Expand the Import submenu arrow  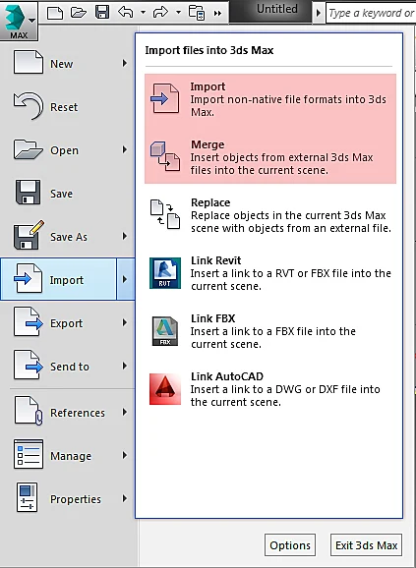coord(125,279)
